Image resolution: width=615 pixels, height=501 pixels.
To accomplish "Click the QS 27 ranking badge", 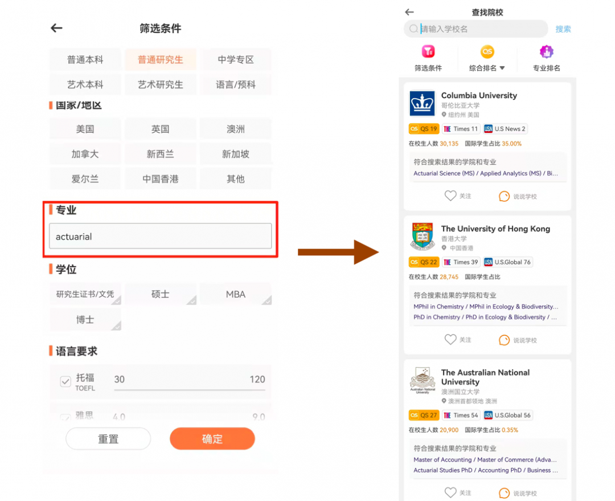I will [x=424, y=415].
